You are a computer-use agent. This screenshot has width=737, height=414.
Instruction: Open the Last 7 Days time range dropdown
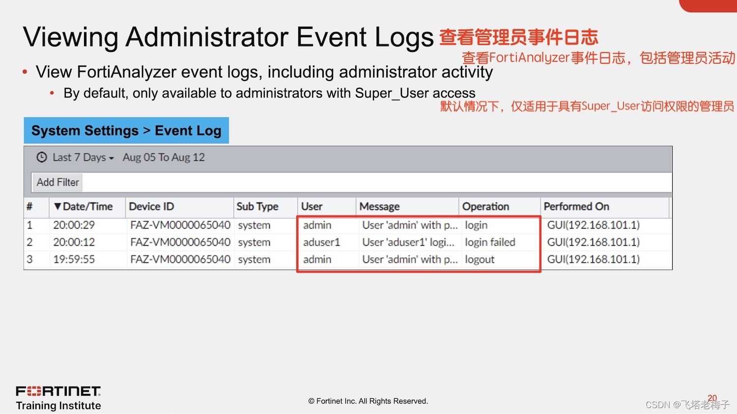[x=83, y=157]
